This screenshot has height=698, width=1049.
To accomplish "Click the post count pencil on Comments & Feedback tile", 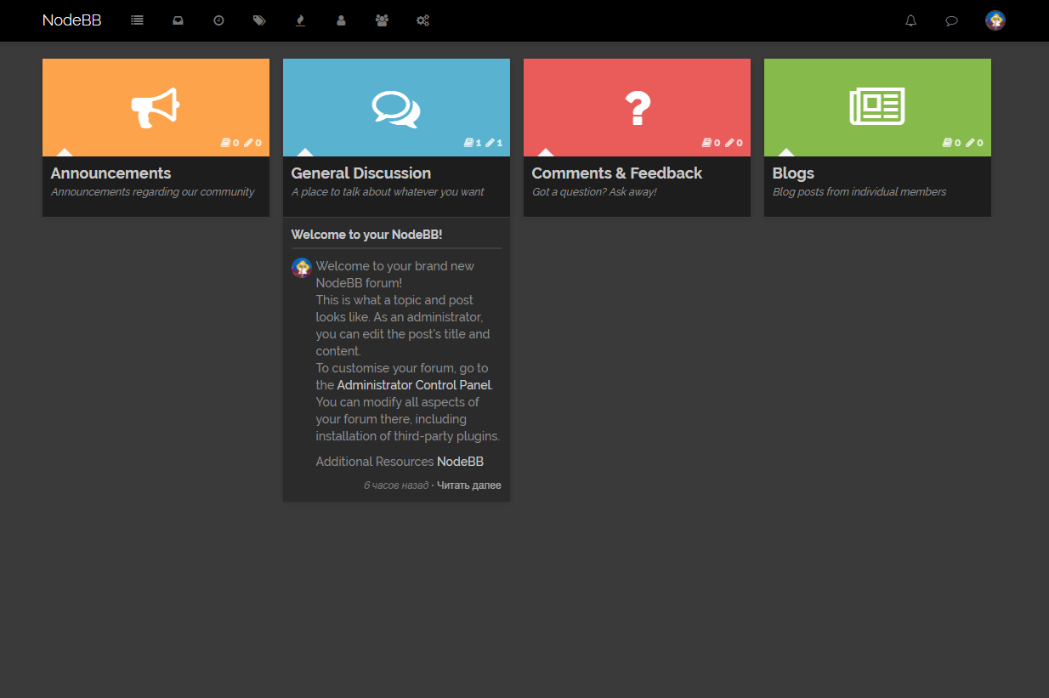I will (729, 143).
